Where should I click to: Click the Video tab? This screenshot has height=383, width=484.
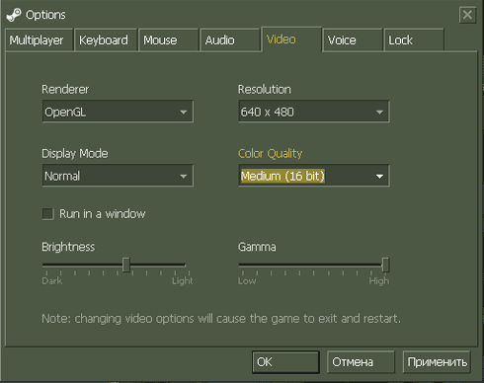291,39
